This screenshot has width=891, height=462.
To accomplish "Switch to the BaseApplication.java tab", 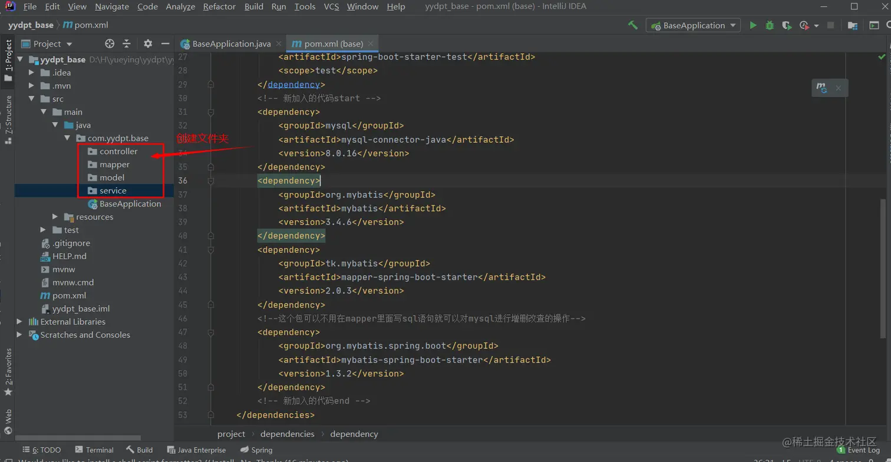I will 230,44.
